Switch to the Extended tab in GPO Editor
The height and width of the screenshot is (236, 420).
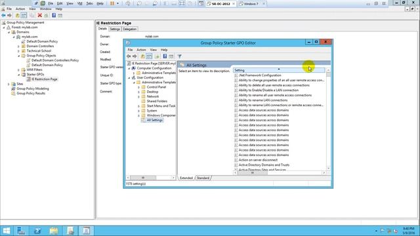click(x=186, y=178)
